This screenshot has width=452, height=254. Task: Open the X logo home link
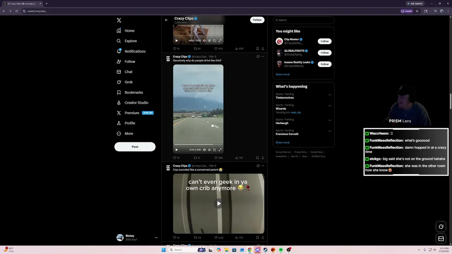[119, 20]
